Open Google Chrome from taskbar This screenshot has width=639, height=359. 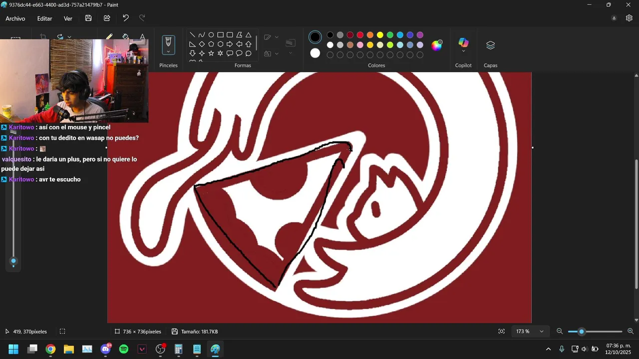point(50,349)
